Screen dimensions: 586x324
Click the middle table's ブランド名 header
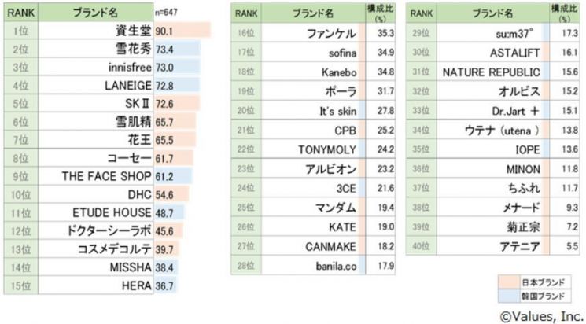point(312,13)
